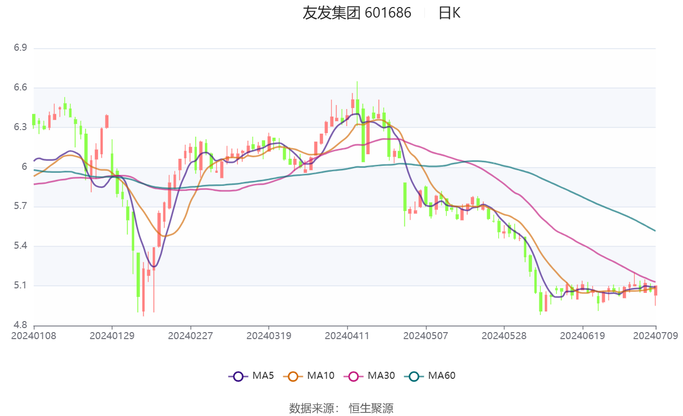The height and width of the screenshot is (416, 683).
Task: Toggle the MA10 series via its text label
Action: (320, 375)
